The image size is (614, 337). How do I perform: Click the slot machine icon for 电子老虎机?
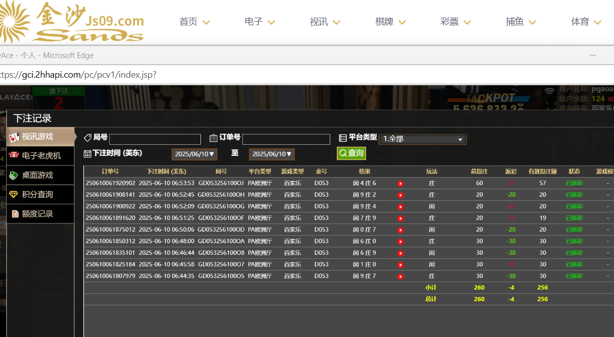[x=14, y=156]
